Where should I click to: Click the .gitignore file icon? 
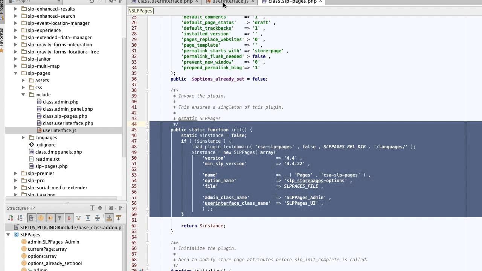point(32,145)
